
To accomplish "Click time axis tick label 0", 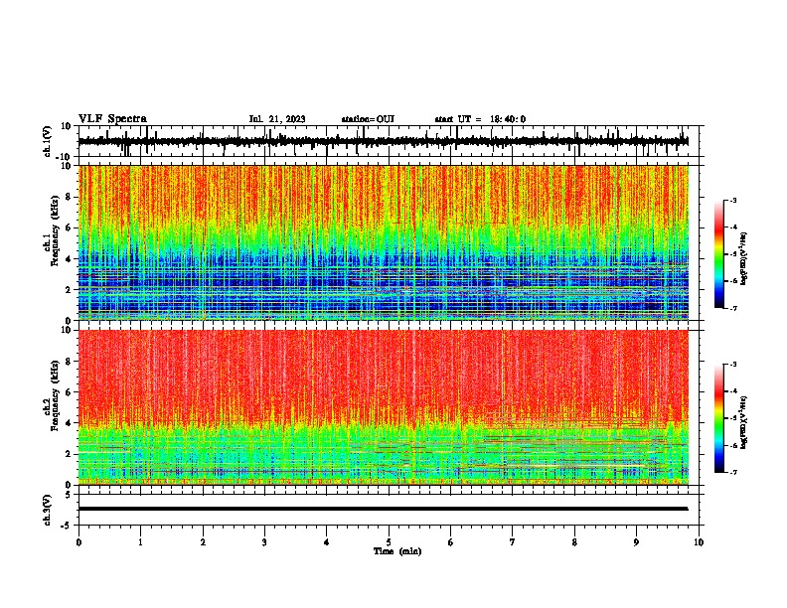I will click(x=79, y=542).
